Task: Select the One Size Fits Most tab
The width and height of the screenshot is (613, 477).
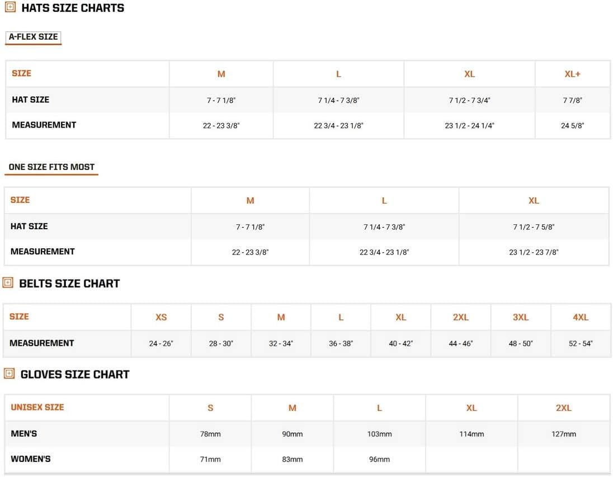Action: click(51, 167)
